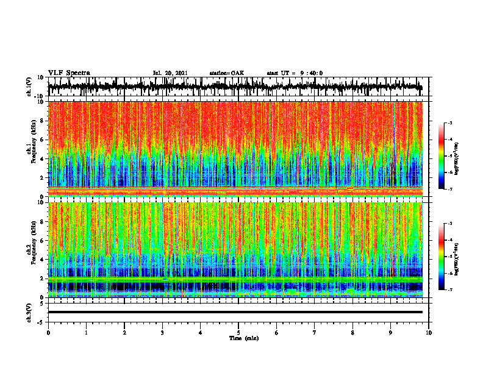Click the "-5" tick on the ch.3 voltage axis

click(41, 322)
